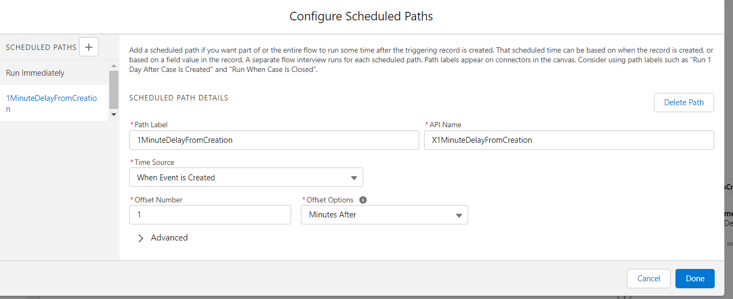Expand the Advanced section chevron

coord(141,238)
